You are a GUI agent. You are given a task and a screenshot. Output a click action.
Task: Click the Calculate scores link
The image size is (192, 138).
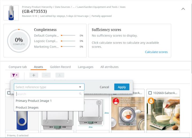(x=156, y=52)
